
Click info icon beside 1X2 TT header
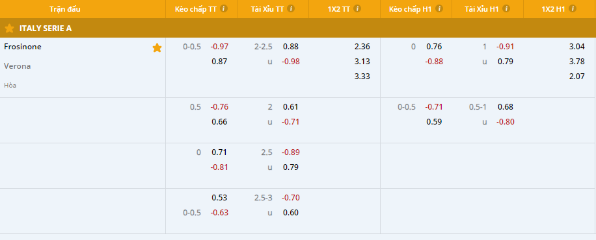point(357,8)
